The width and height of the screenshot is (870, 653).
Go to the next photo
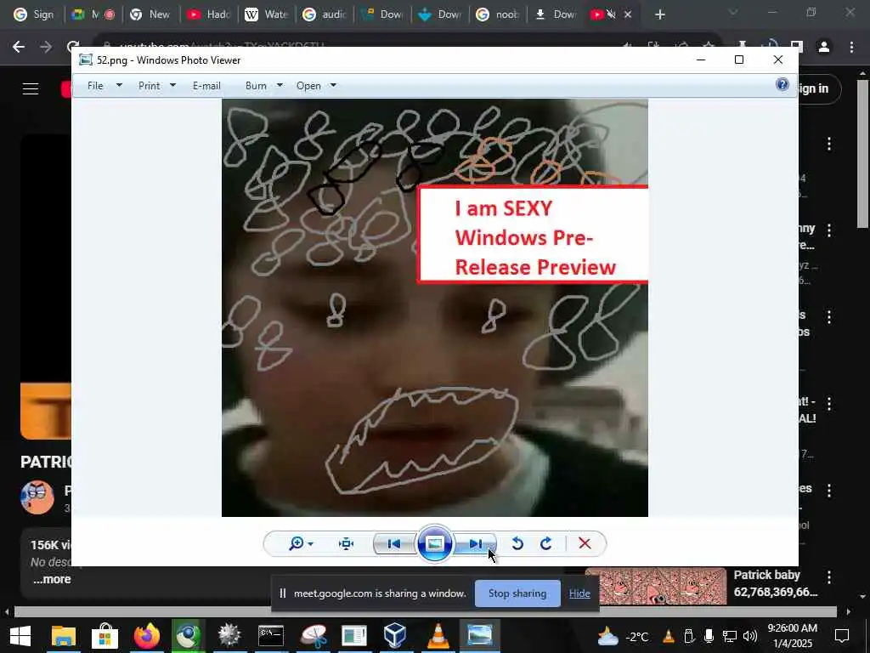point(475,543)
